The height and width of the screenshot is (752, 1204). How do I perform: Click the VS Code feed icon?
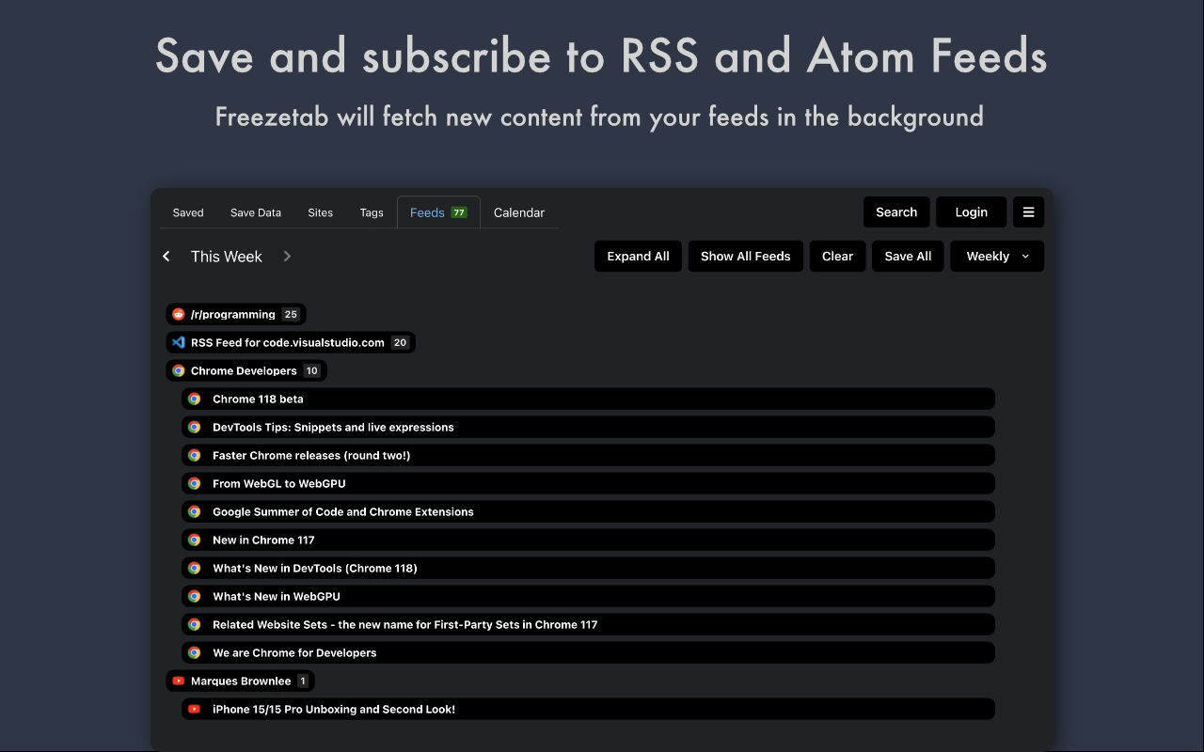179,342
